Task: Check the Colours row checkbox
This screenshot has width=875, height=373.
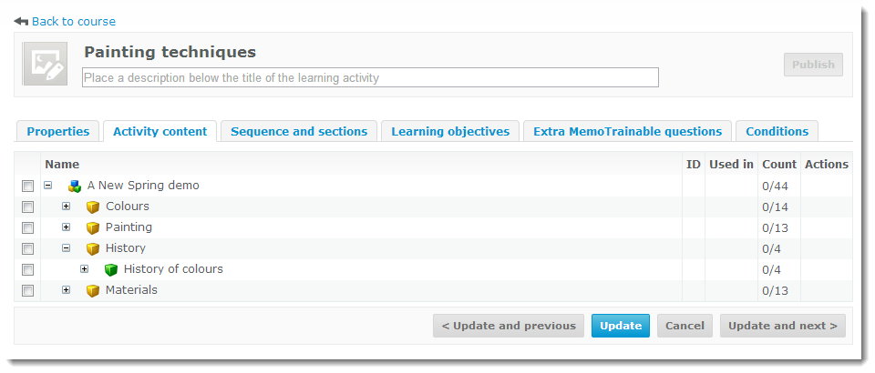Action: (x=28, y=207)
